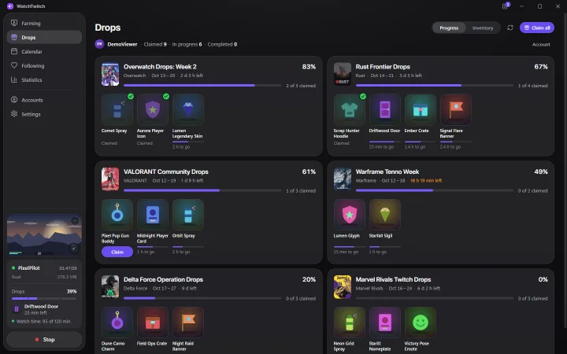Select the Driftwood Door drop icon in Rust card

[385, 110]
